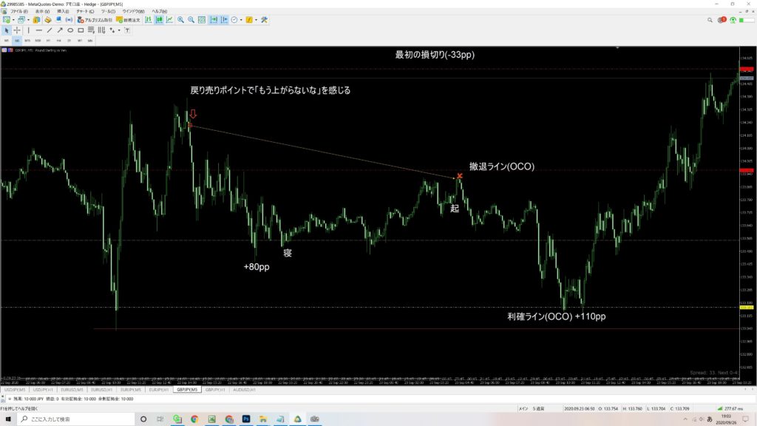Select the ellipse drawing tool
Image resolution: width=757 pixels, height=426 pixels.
point(70,30)
